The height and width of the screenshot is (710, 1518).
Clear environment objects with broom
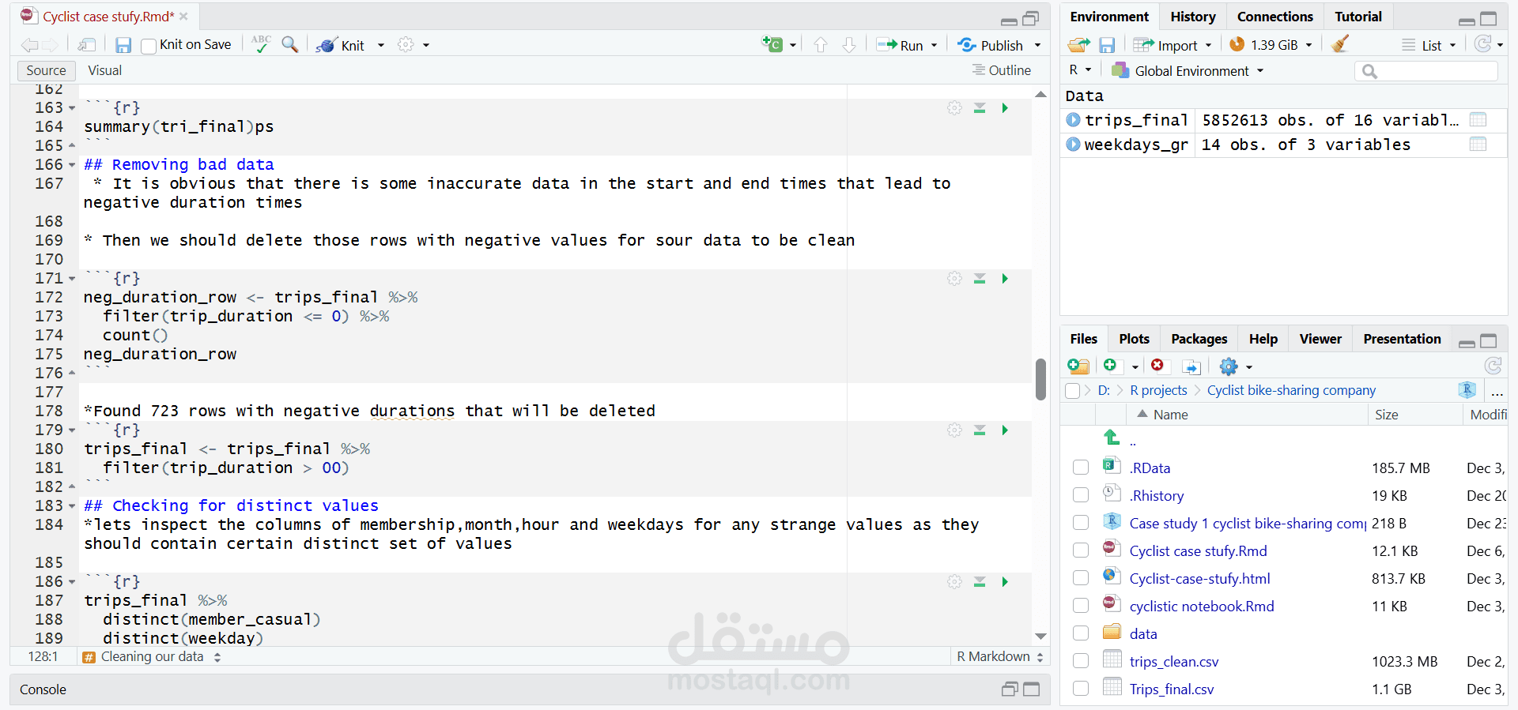(1340, 44)
